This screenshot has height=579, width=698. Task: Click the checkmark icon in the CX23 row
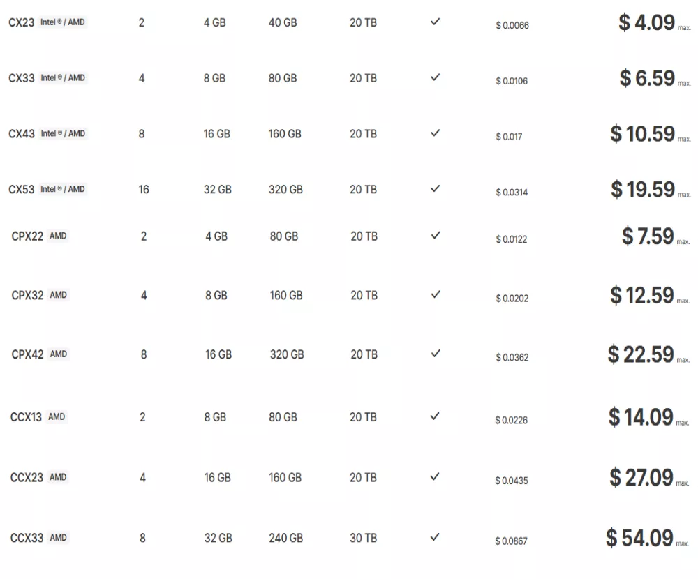(x=435, y=22)
